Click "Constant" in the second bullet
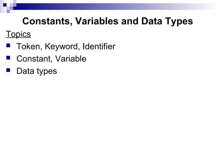 (33, 59)
